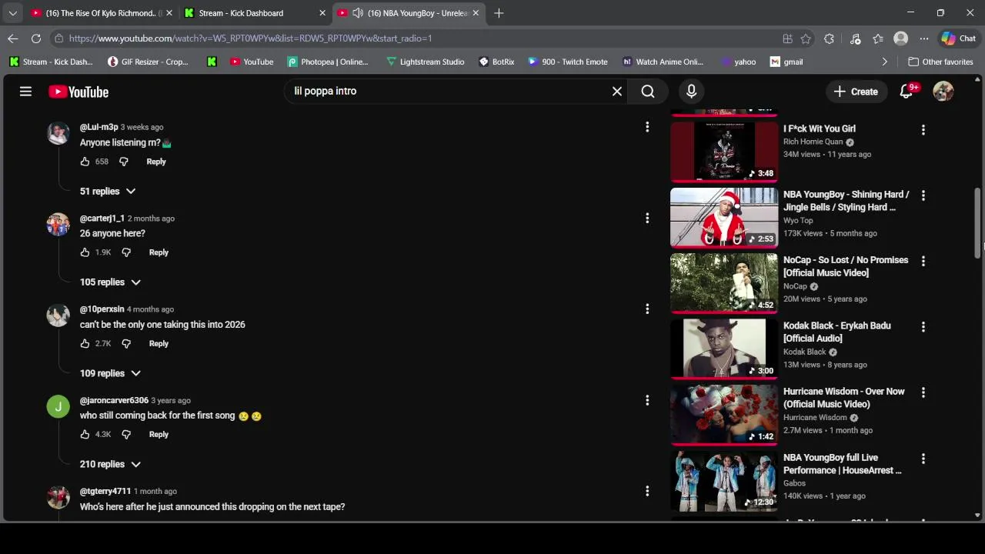Like the comment 'Anyone listening rn?'

pyautogui.click(x=85, y=162)
